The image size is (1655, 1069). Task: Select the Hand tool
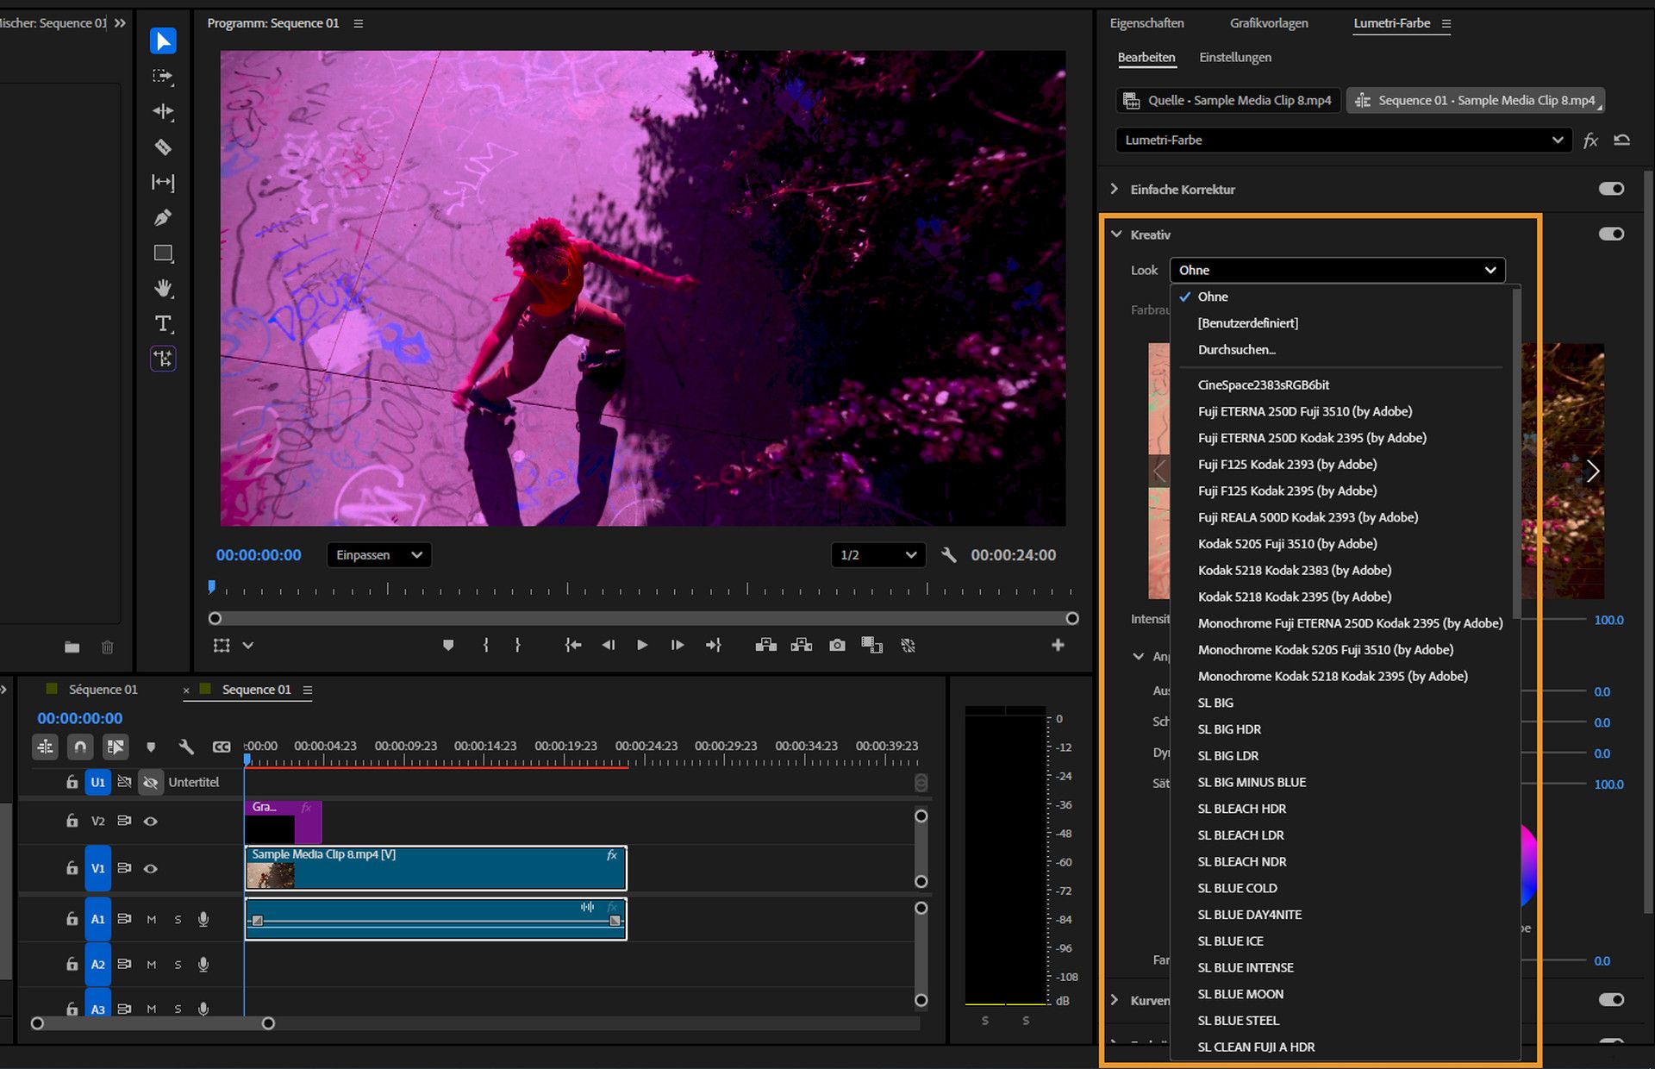162,288
